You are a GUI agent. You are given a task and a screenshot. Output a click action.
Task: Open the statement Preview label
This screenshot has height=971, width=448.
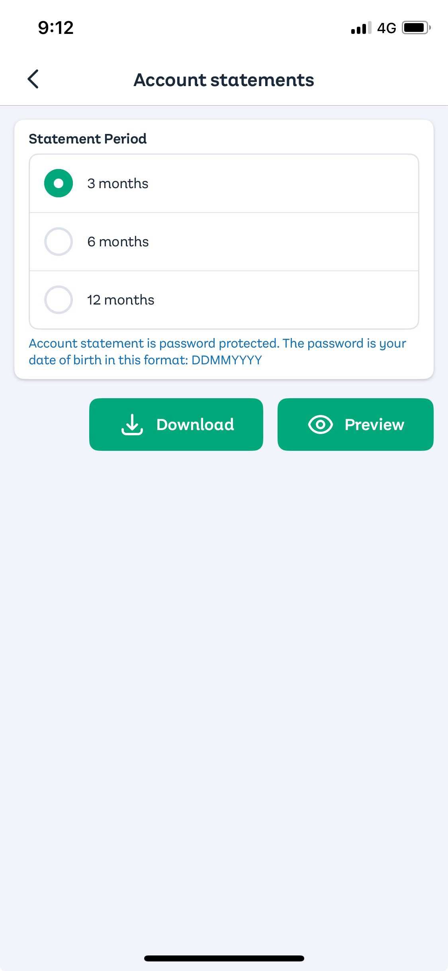pos(374,425)
